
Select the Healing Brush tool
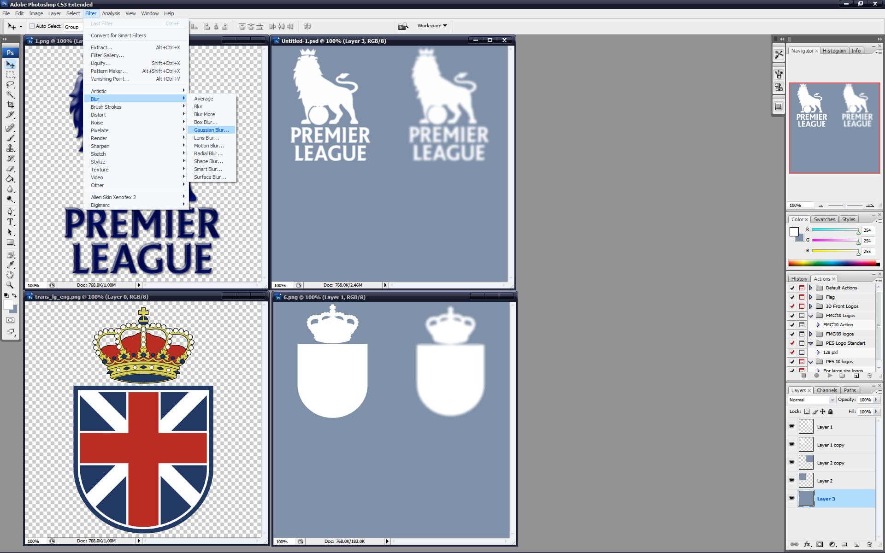pos(10,128)
